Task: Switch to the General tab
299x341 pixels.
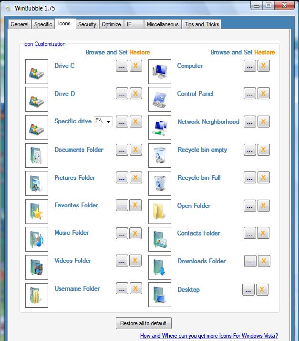Action: tap(20, 24)
